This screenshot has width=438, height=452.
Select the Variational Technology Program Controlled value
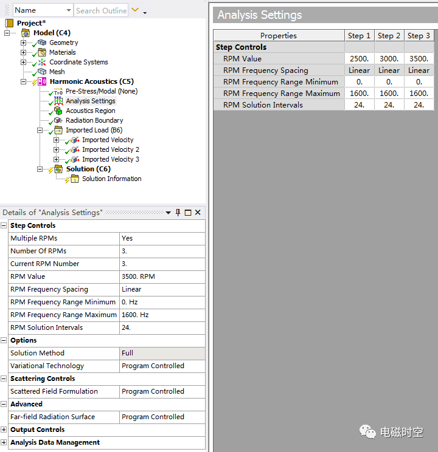click(x=162, y=366)
